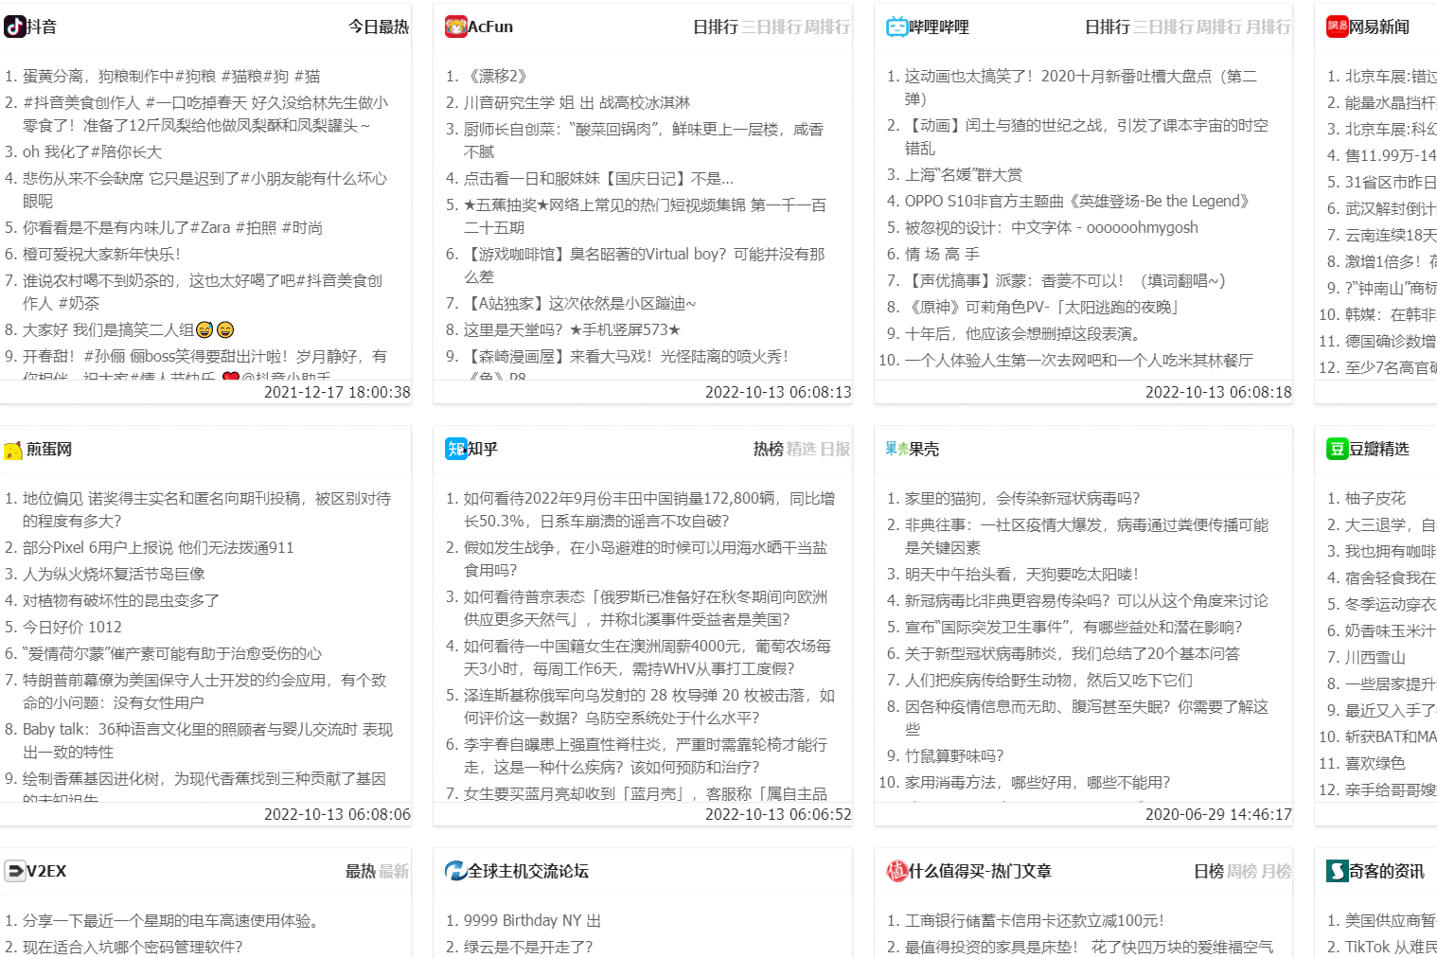
Task: Open the 果壳 site title link
Action: click(924, 449)
